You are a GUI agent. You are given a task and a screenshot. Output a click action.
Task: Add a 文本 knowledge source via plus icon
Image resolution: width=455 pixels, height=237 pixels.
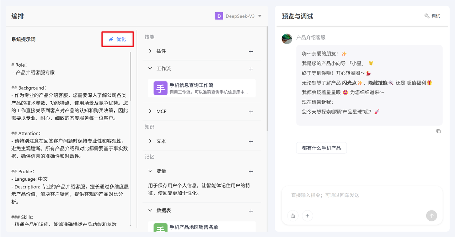[x=251, y=141]
